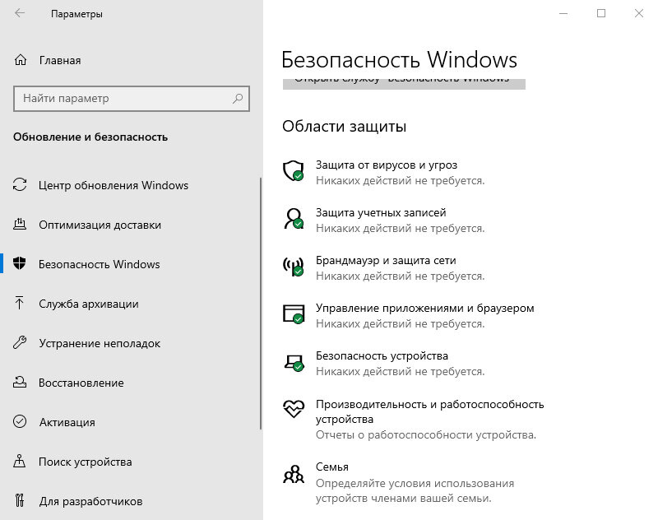Image resolution: width=658 pixels, height=520 pixels.
Task: Click the device security laptop icon
Action: (294, 363)
